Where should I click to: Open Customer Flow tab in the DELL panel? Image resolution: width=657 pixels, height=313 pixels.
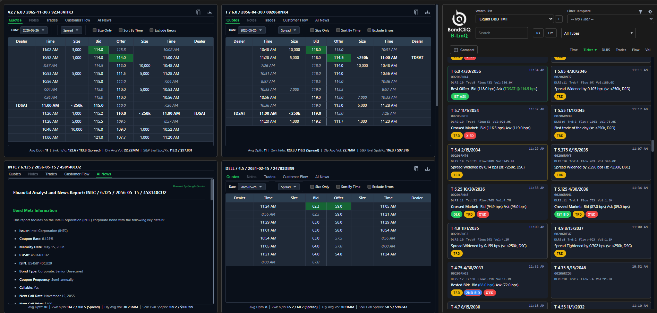[x=295, y=177]
